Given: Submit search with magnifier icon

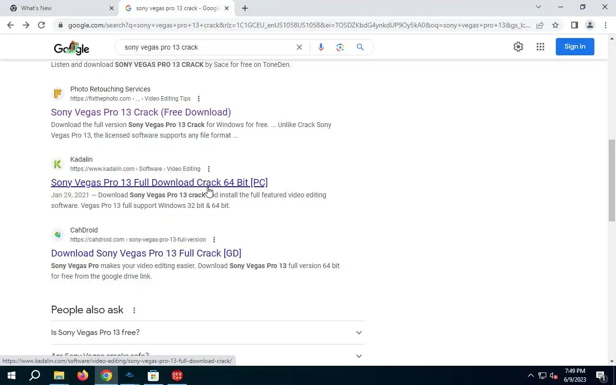Looking at the screenshot, I should [360, 47].
